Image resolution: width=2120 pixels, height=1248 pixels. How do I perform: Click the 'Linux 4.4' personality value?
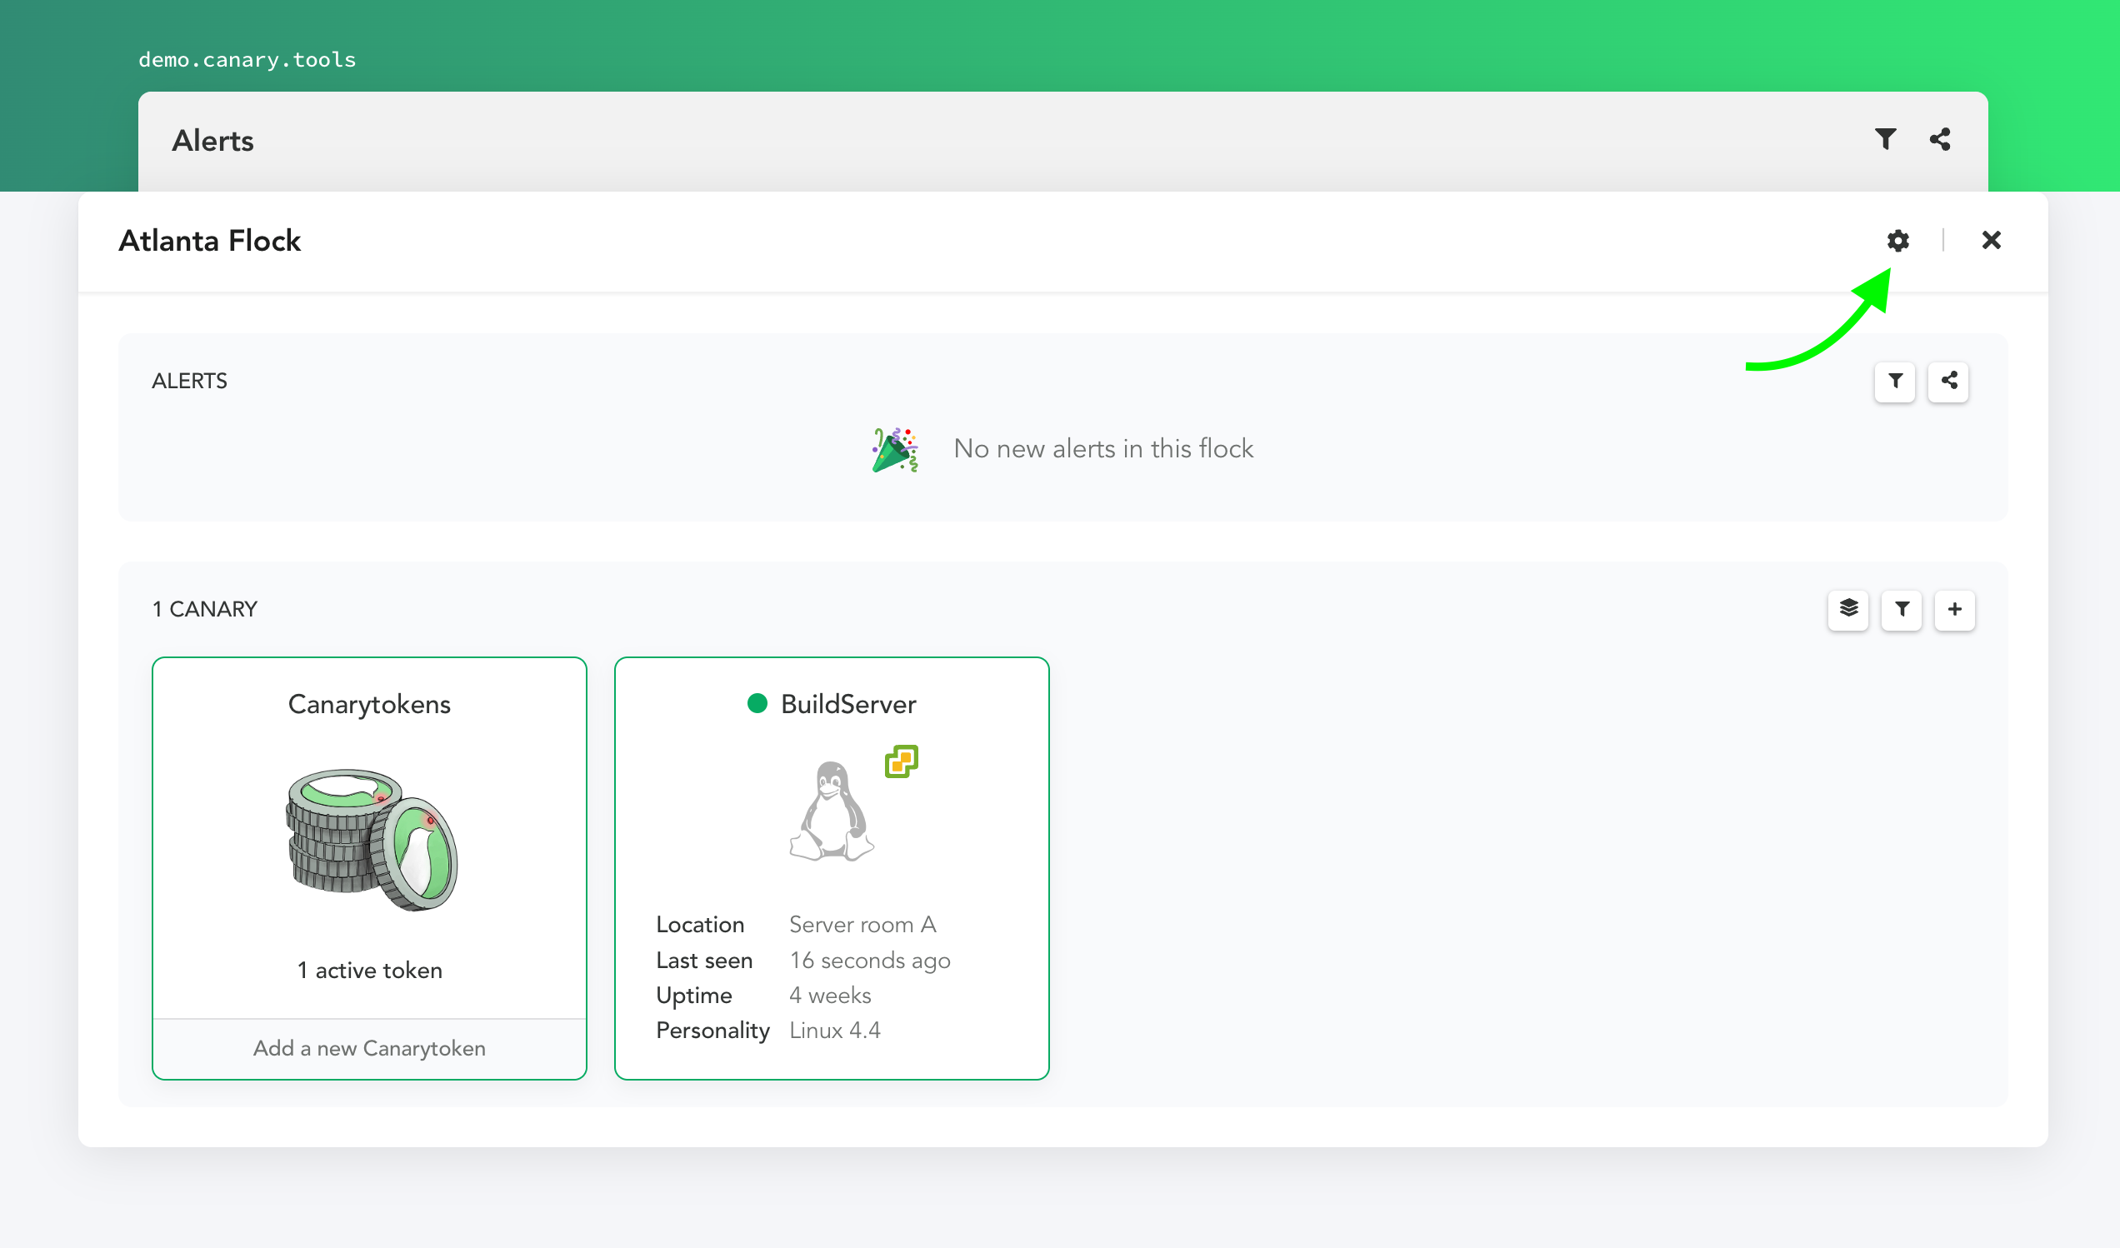coord(834,1031)
